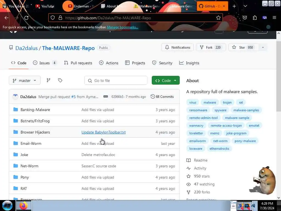Open the Joke folder
Screen dimensions: 281x211
click(x=24, y=155)
